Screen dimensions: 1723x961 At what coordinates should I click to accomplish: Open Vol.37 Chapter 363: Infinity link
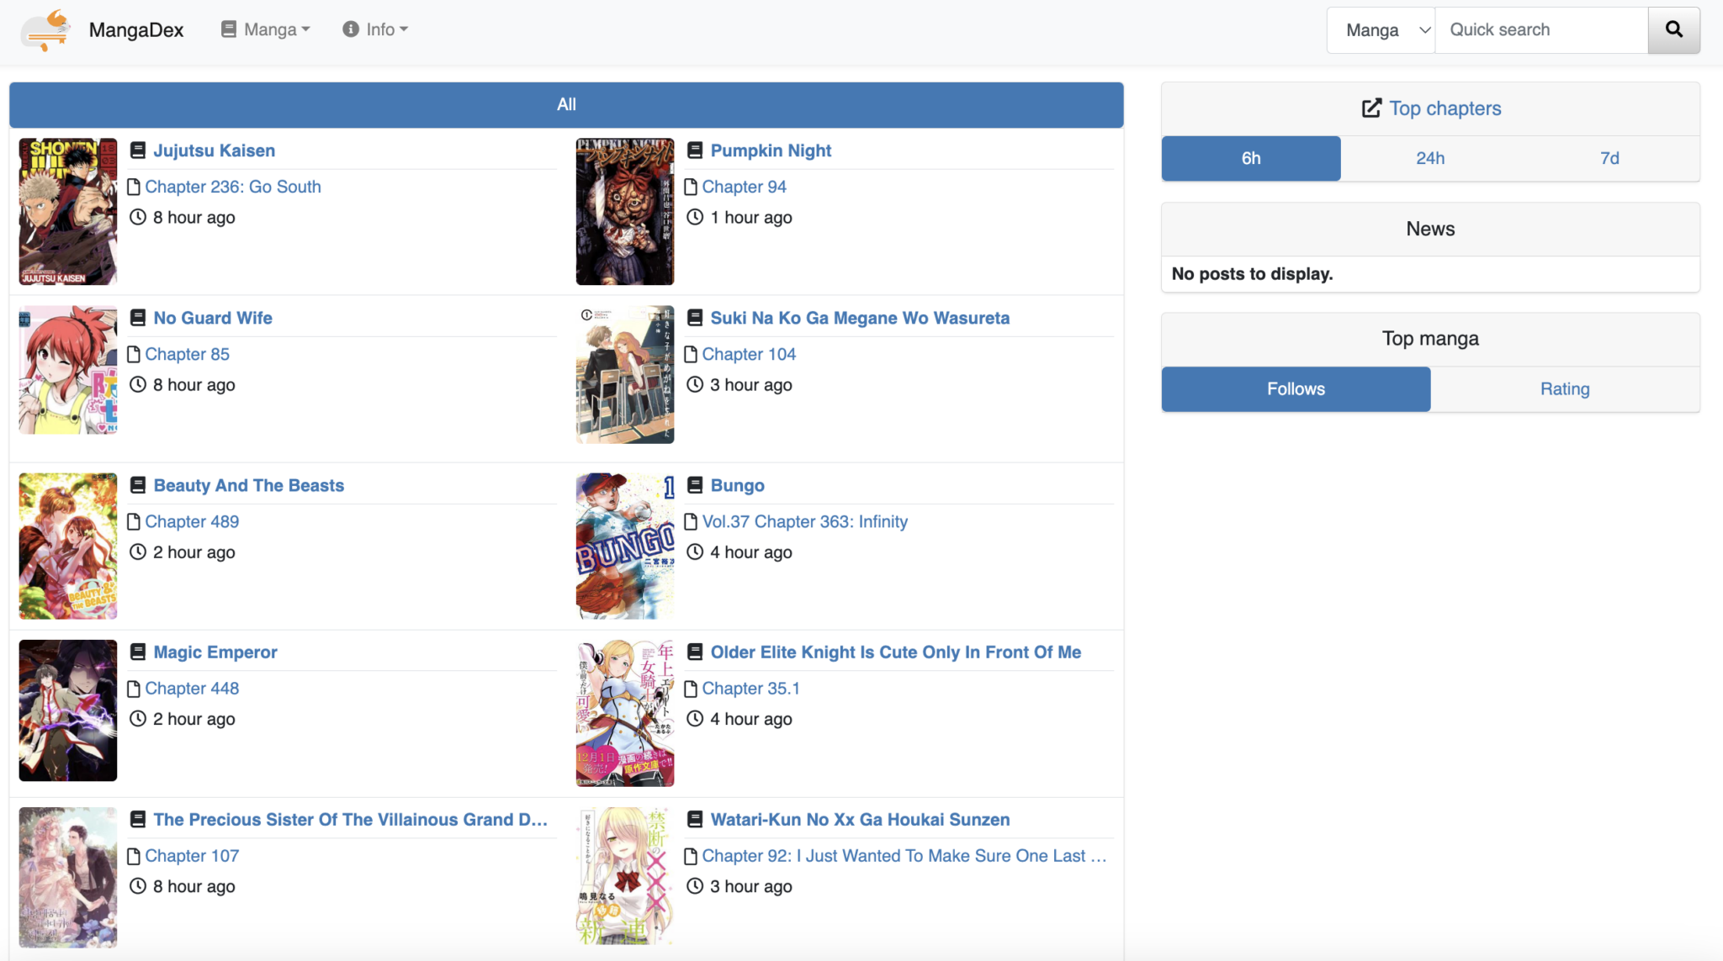point(805,521)
